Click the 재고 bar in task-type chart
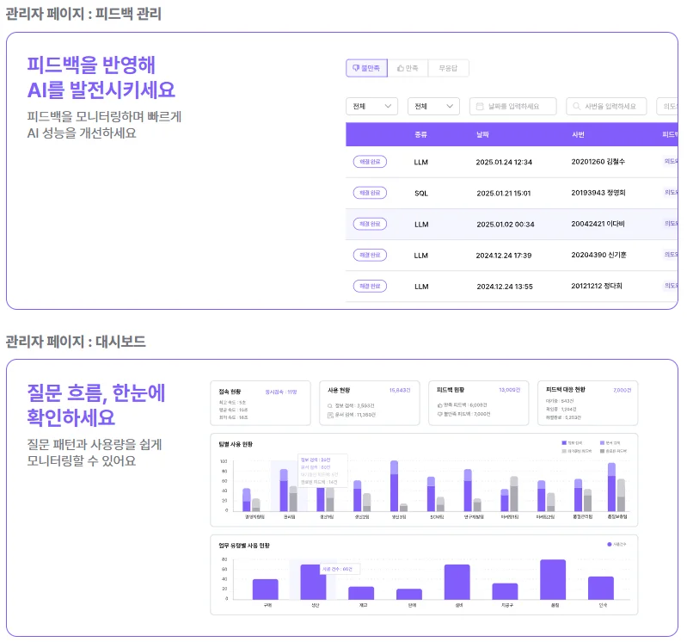Screen dimensions: 687x642 click(361, 593)
